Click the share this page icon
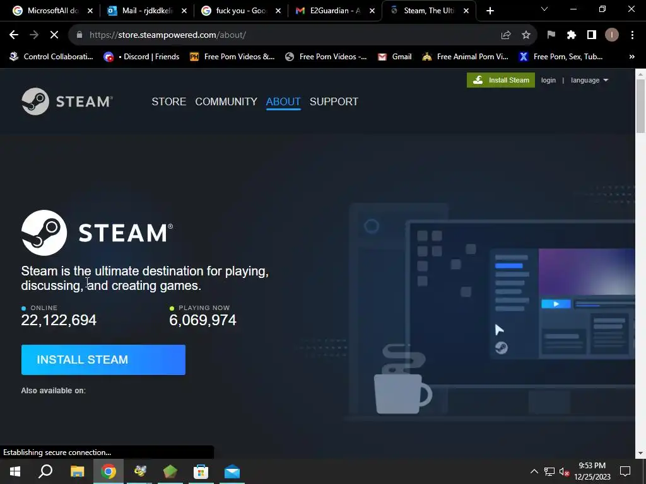The image size is (646, 484). [506, 35]
